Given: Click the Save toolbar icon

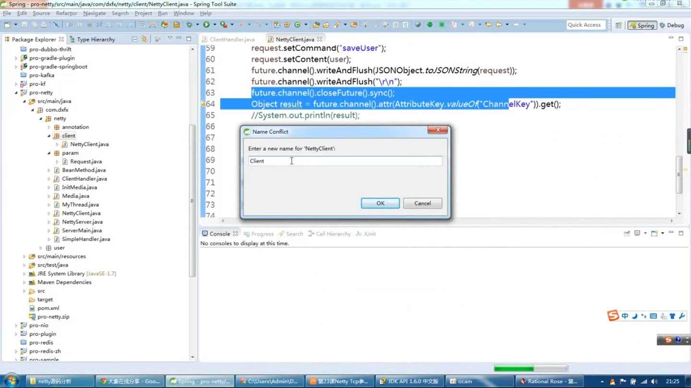Looking at the screenshot, I should [x=24, y=24].
